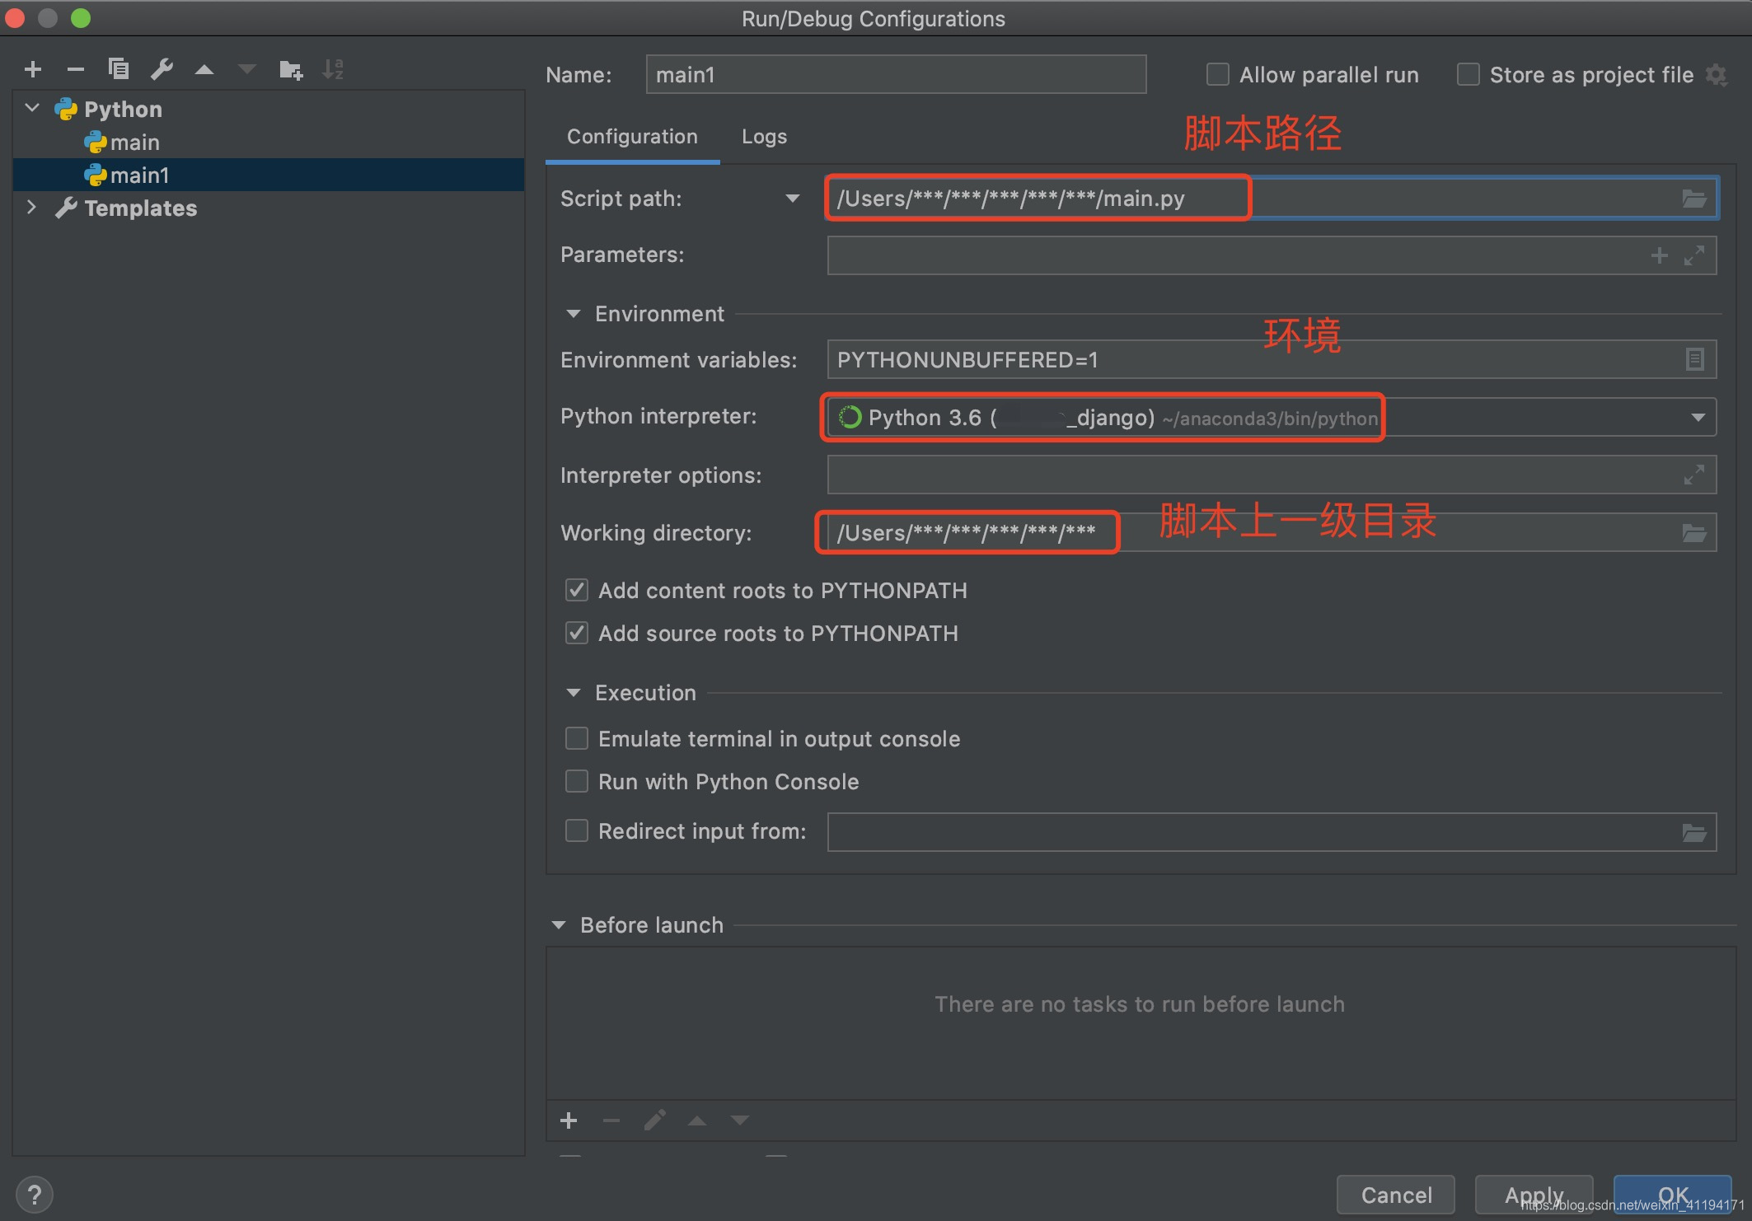Switch to the Configuration tab
This screenshot has width=1752, height=1221.
[x=630, y=136]
